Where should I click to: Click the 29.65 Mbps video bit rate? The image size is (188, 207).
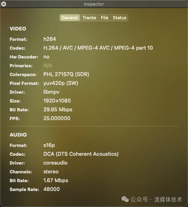(58, 110)
